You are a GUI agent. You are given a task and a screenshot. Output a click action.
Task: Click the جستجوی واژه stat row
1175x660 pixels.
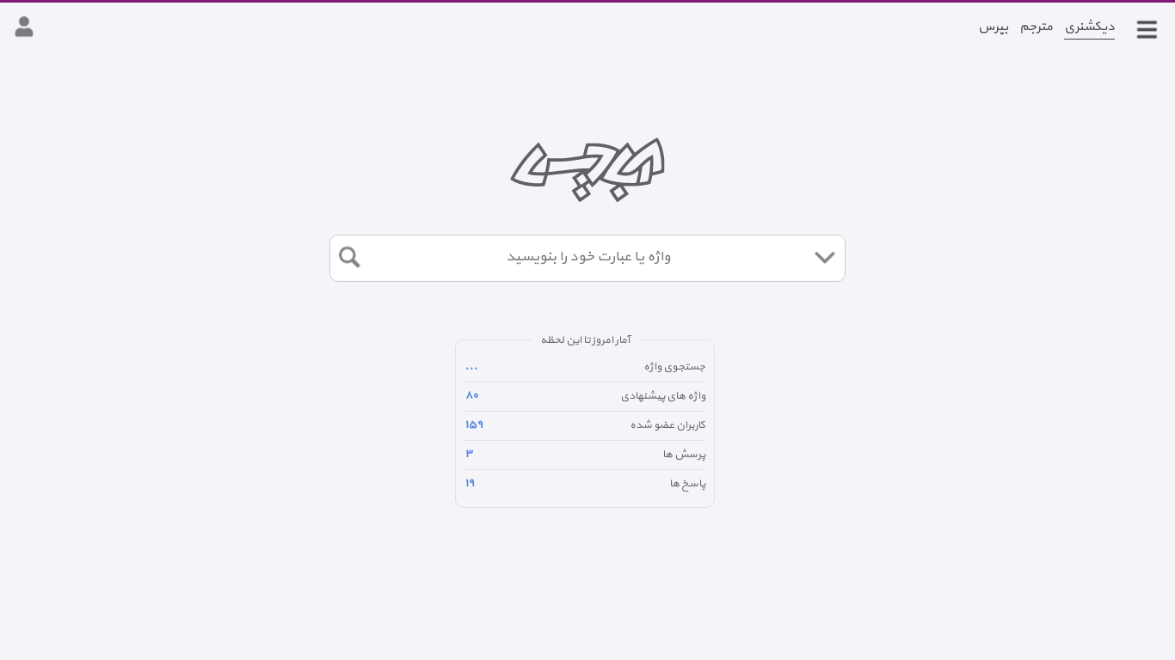pyautogui.click(x=585, y=367)
